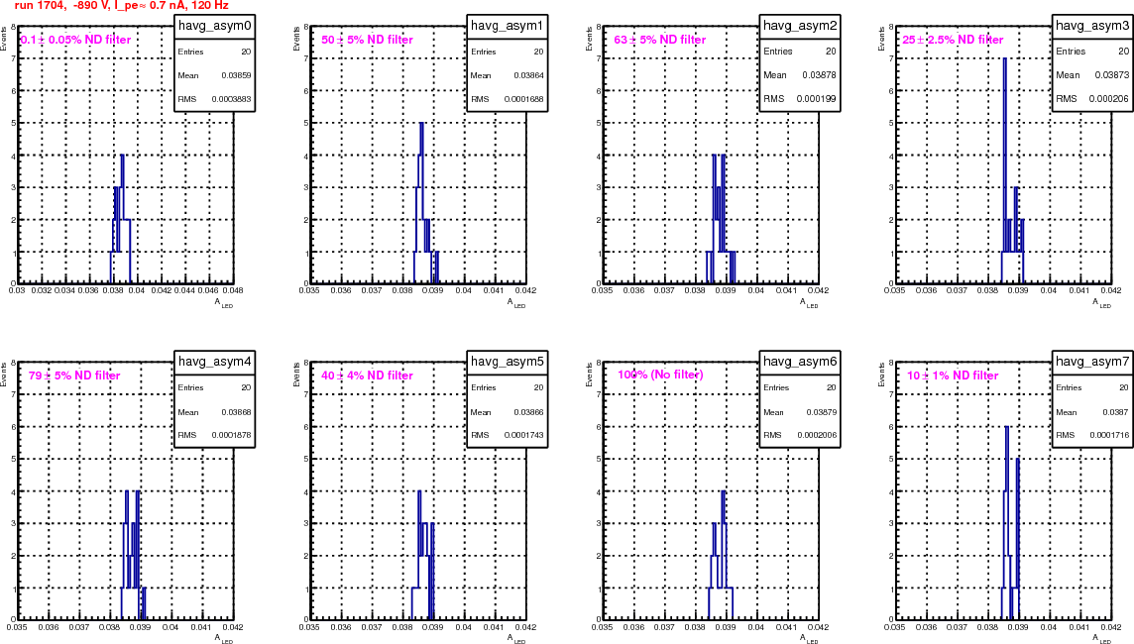Click the RMS value 0.0001716
Image resolution: width=1134 pixels, height=644 pixels.
click(1108, 435)
